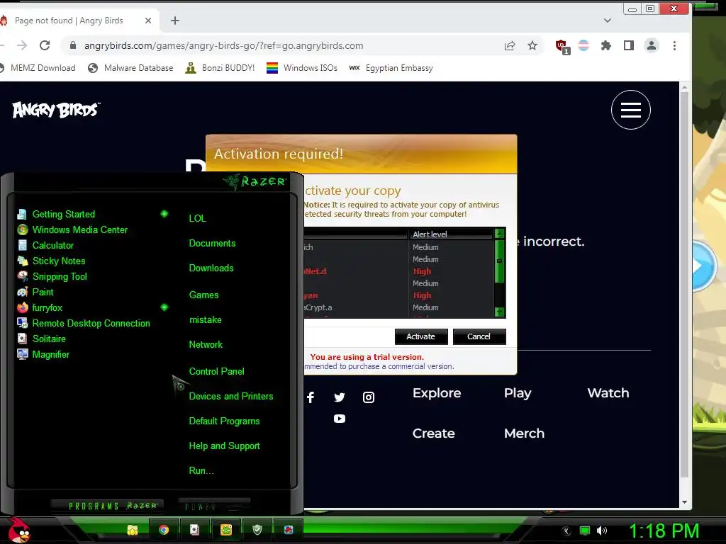
Task: Click the Alert level column header
Action: point(451,234)
